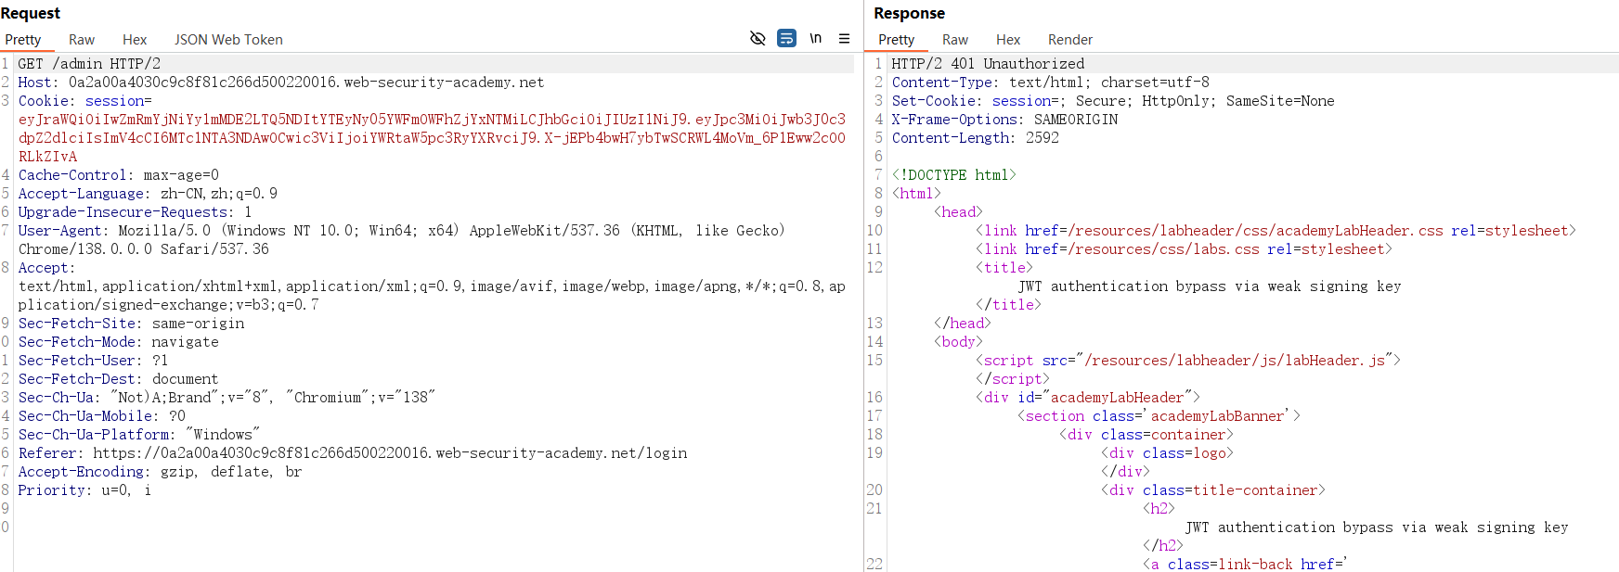The width and height of the screenshot is (1619, 572).
Task: Click the opening <head> tag line
Action: 958,212
